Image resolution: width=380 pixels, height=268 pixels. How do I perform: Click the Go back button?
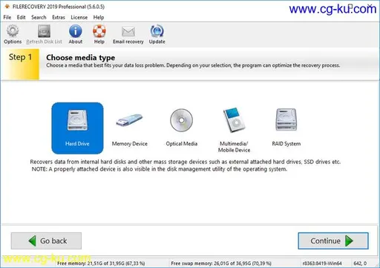point(46,241)
